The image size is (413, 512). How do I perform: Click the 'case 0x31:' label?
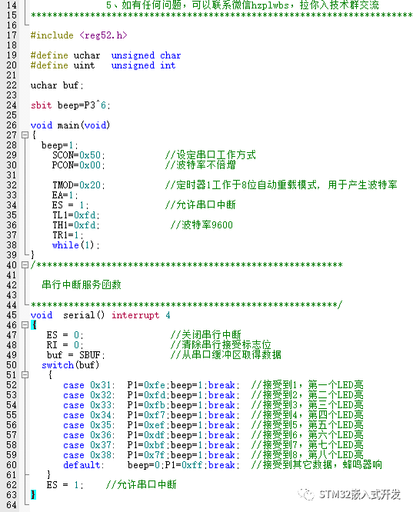(x=89, y=385)
